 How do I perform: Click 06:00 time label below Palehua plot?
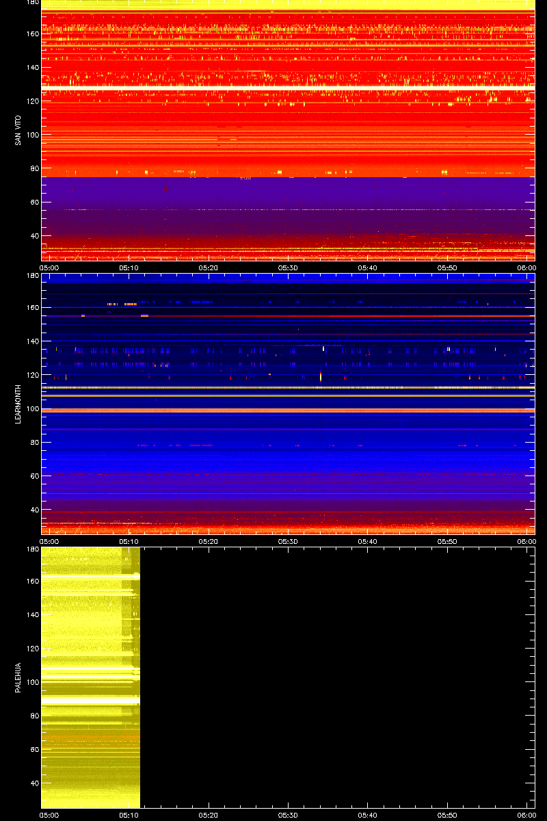pyautogui.click(x=526, y=815)
